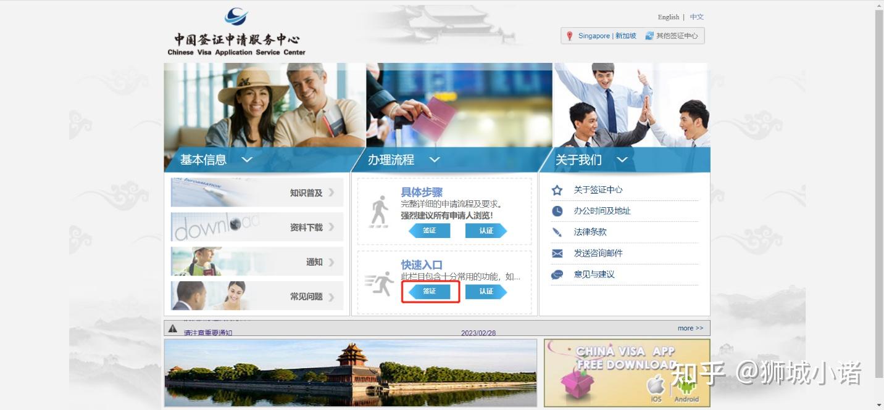Expand the 关于我们 chevron

click(622, 160)
